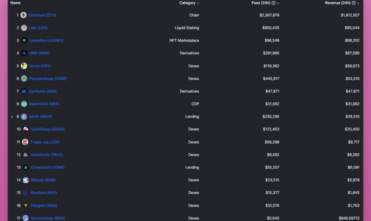Click the Synthetix logo icon
Image resolution: width=371 pixels, height=221 pixels.
click(x=24, y=91)
